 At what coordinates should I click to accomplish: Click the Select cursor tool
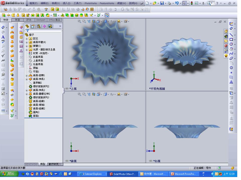184,3
